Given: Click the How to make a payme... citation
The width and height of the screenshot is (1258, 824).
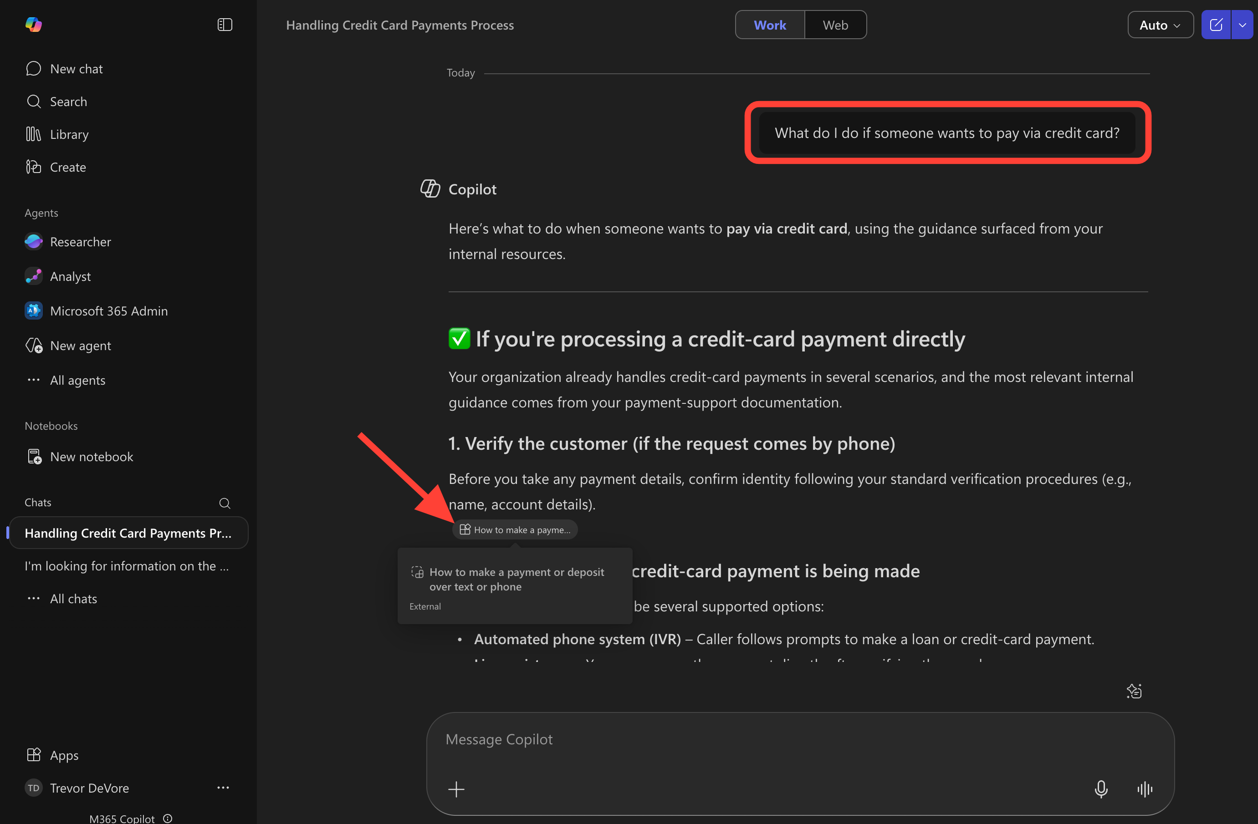Looking at the screenshot, I should pos(515,530).
